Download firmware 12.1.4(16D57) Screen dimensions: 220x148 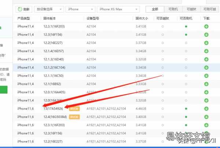[x=206, y=51]
